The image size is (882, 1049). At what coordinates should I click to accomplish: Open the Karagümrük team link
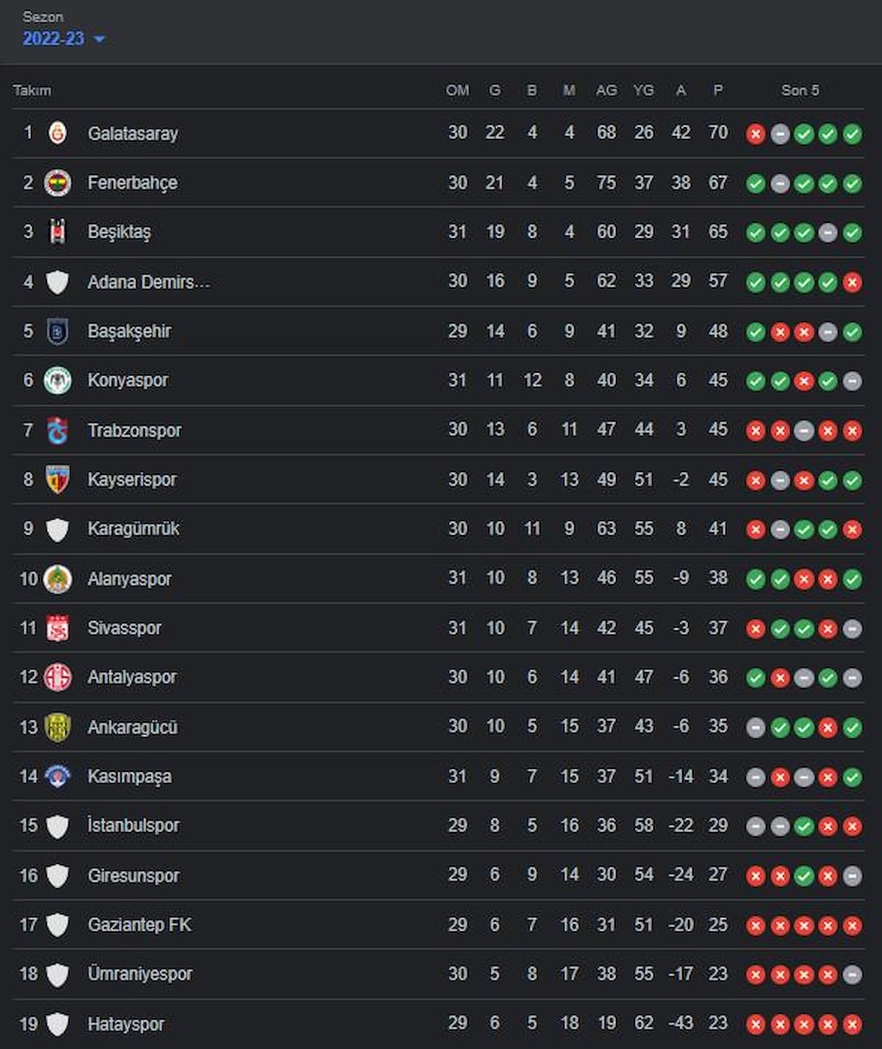(133, 529)
